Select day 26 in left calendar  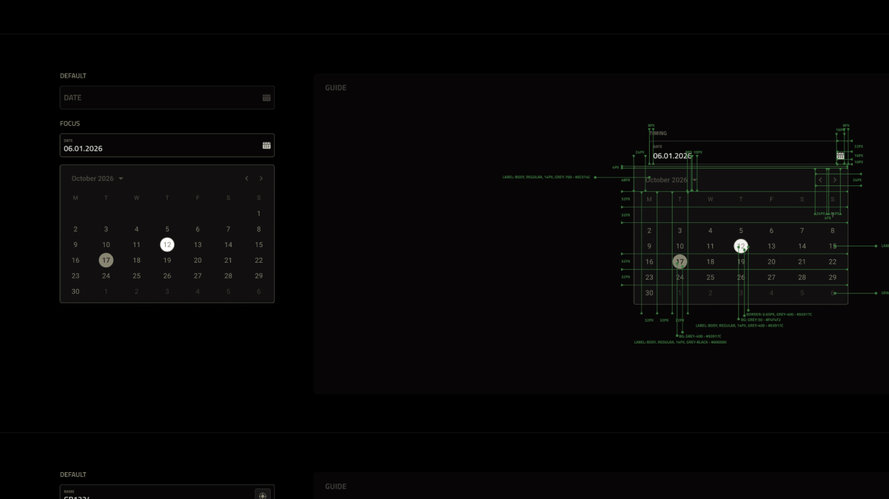(167, 276)
